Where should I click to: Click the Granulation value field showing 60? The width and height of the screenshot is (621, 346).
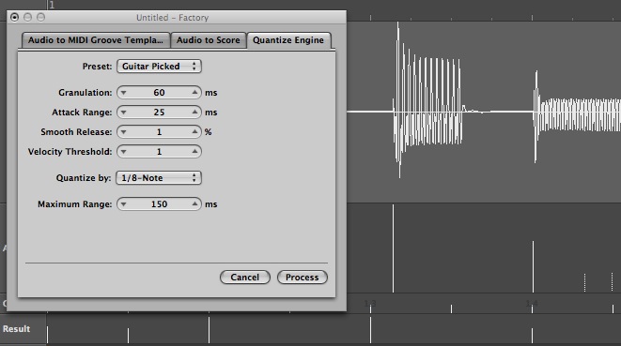click(x=159, y=93)
